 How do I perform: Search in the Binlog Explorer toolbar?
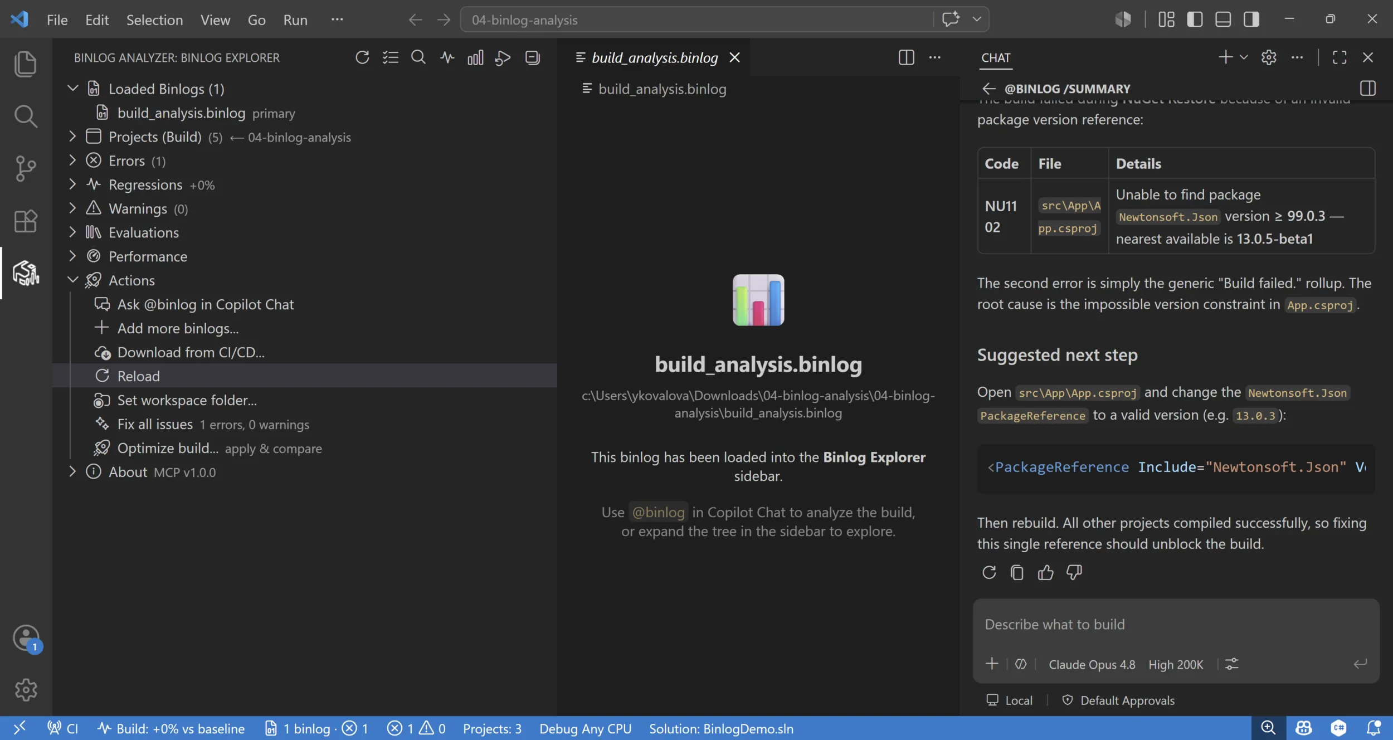click(418, 57)
